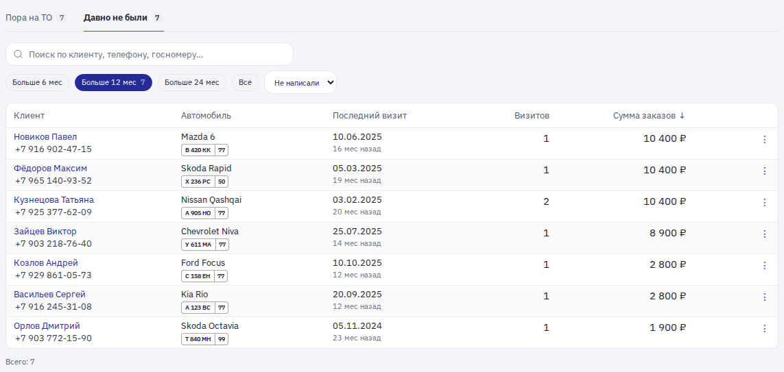Filter by Больше 24 мес

pos(192,82)
